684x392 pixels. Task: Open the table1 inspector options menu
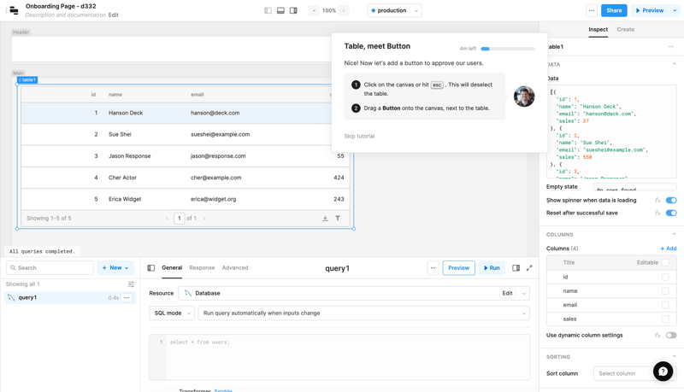point(671,47)
